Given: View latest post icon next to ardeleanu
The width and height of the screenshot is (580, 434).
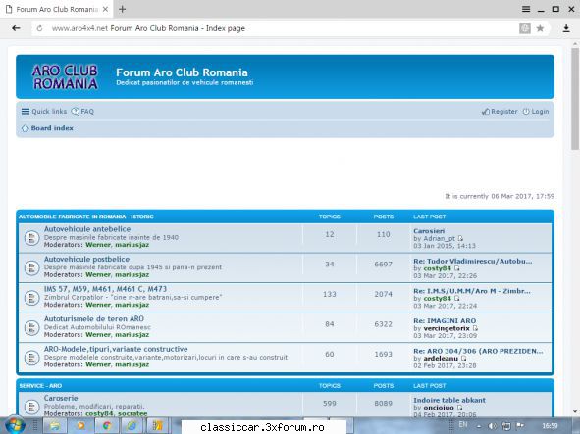Looking at the screenshot, I should tap(463, 359).
